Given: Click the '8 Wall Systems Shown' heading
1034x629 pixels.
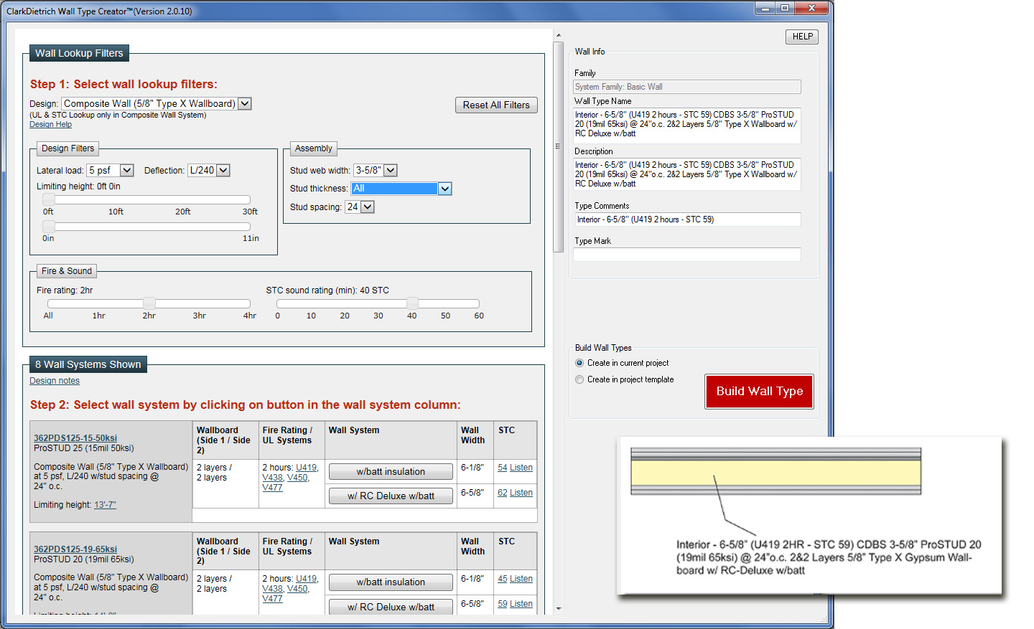Looking at the screenshot, I should 88,364.
